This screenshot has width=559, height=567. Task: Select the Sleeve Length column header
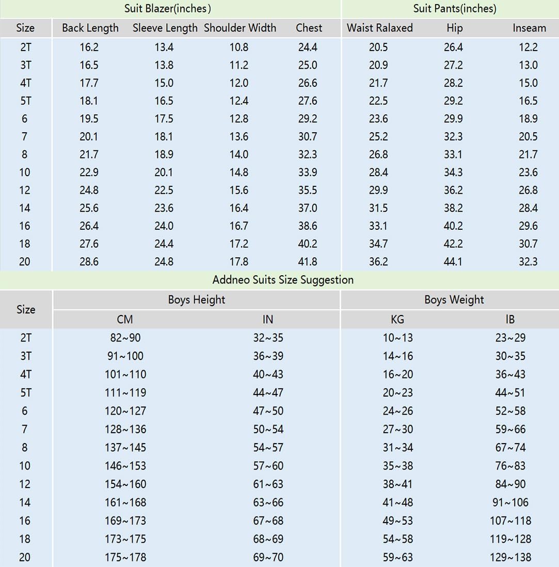[165, 28]
